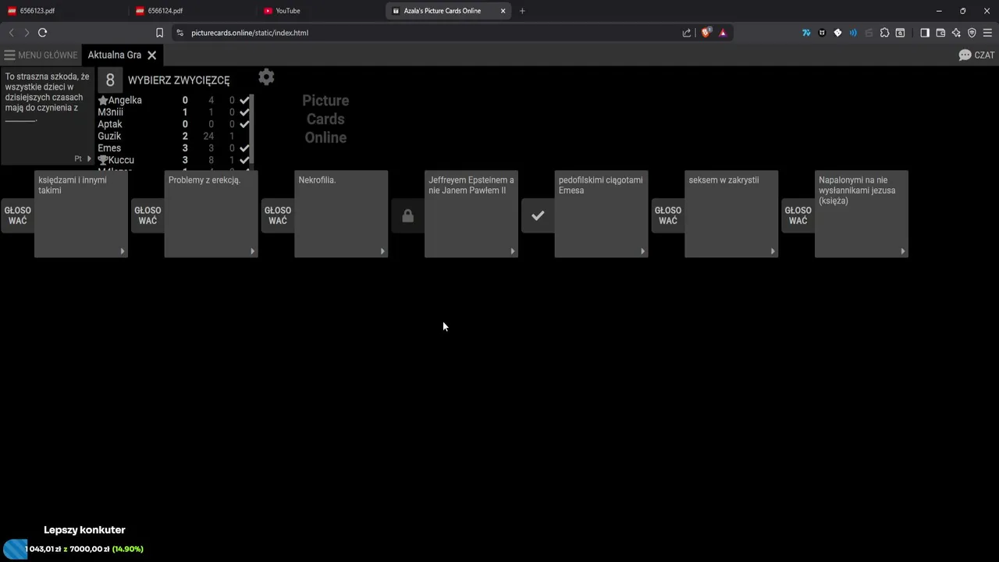This screenshot has width=999, height=562.
Task: Vote for the 'księdzami i innymi takimi' card
Action: click(x=17, y=216)
